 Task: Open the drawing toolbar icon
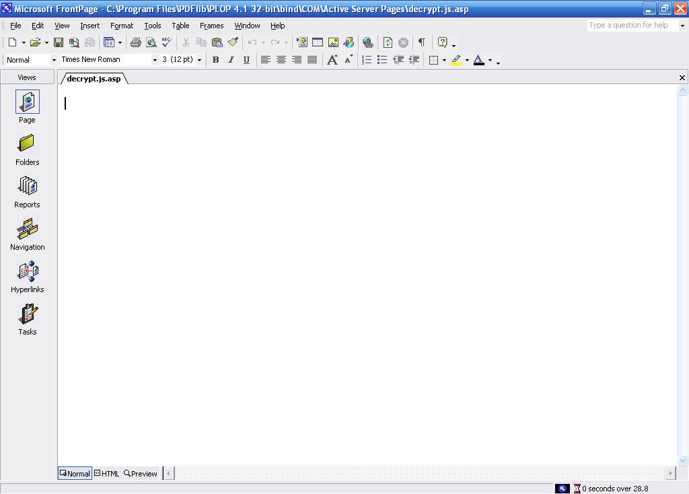349,42
